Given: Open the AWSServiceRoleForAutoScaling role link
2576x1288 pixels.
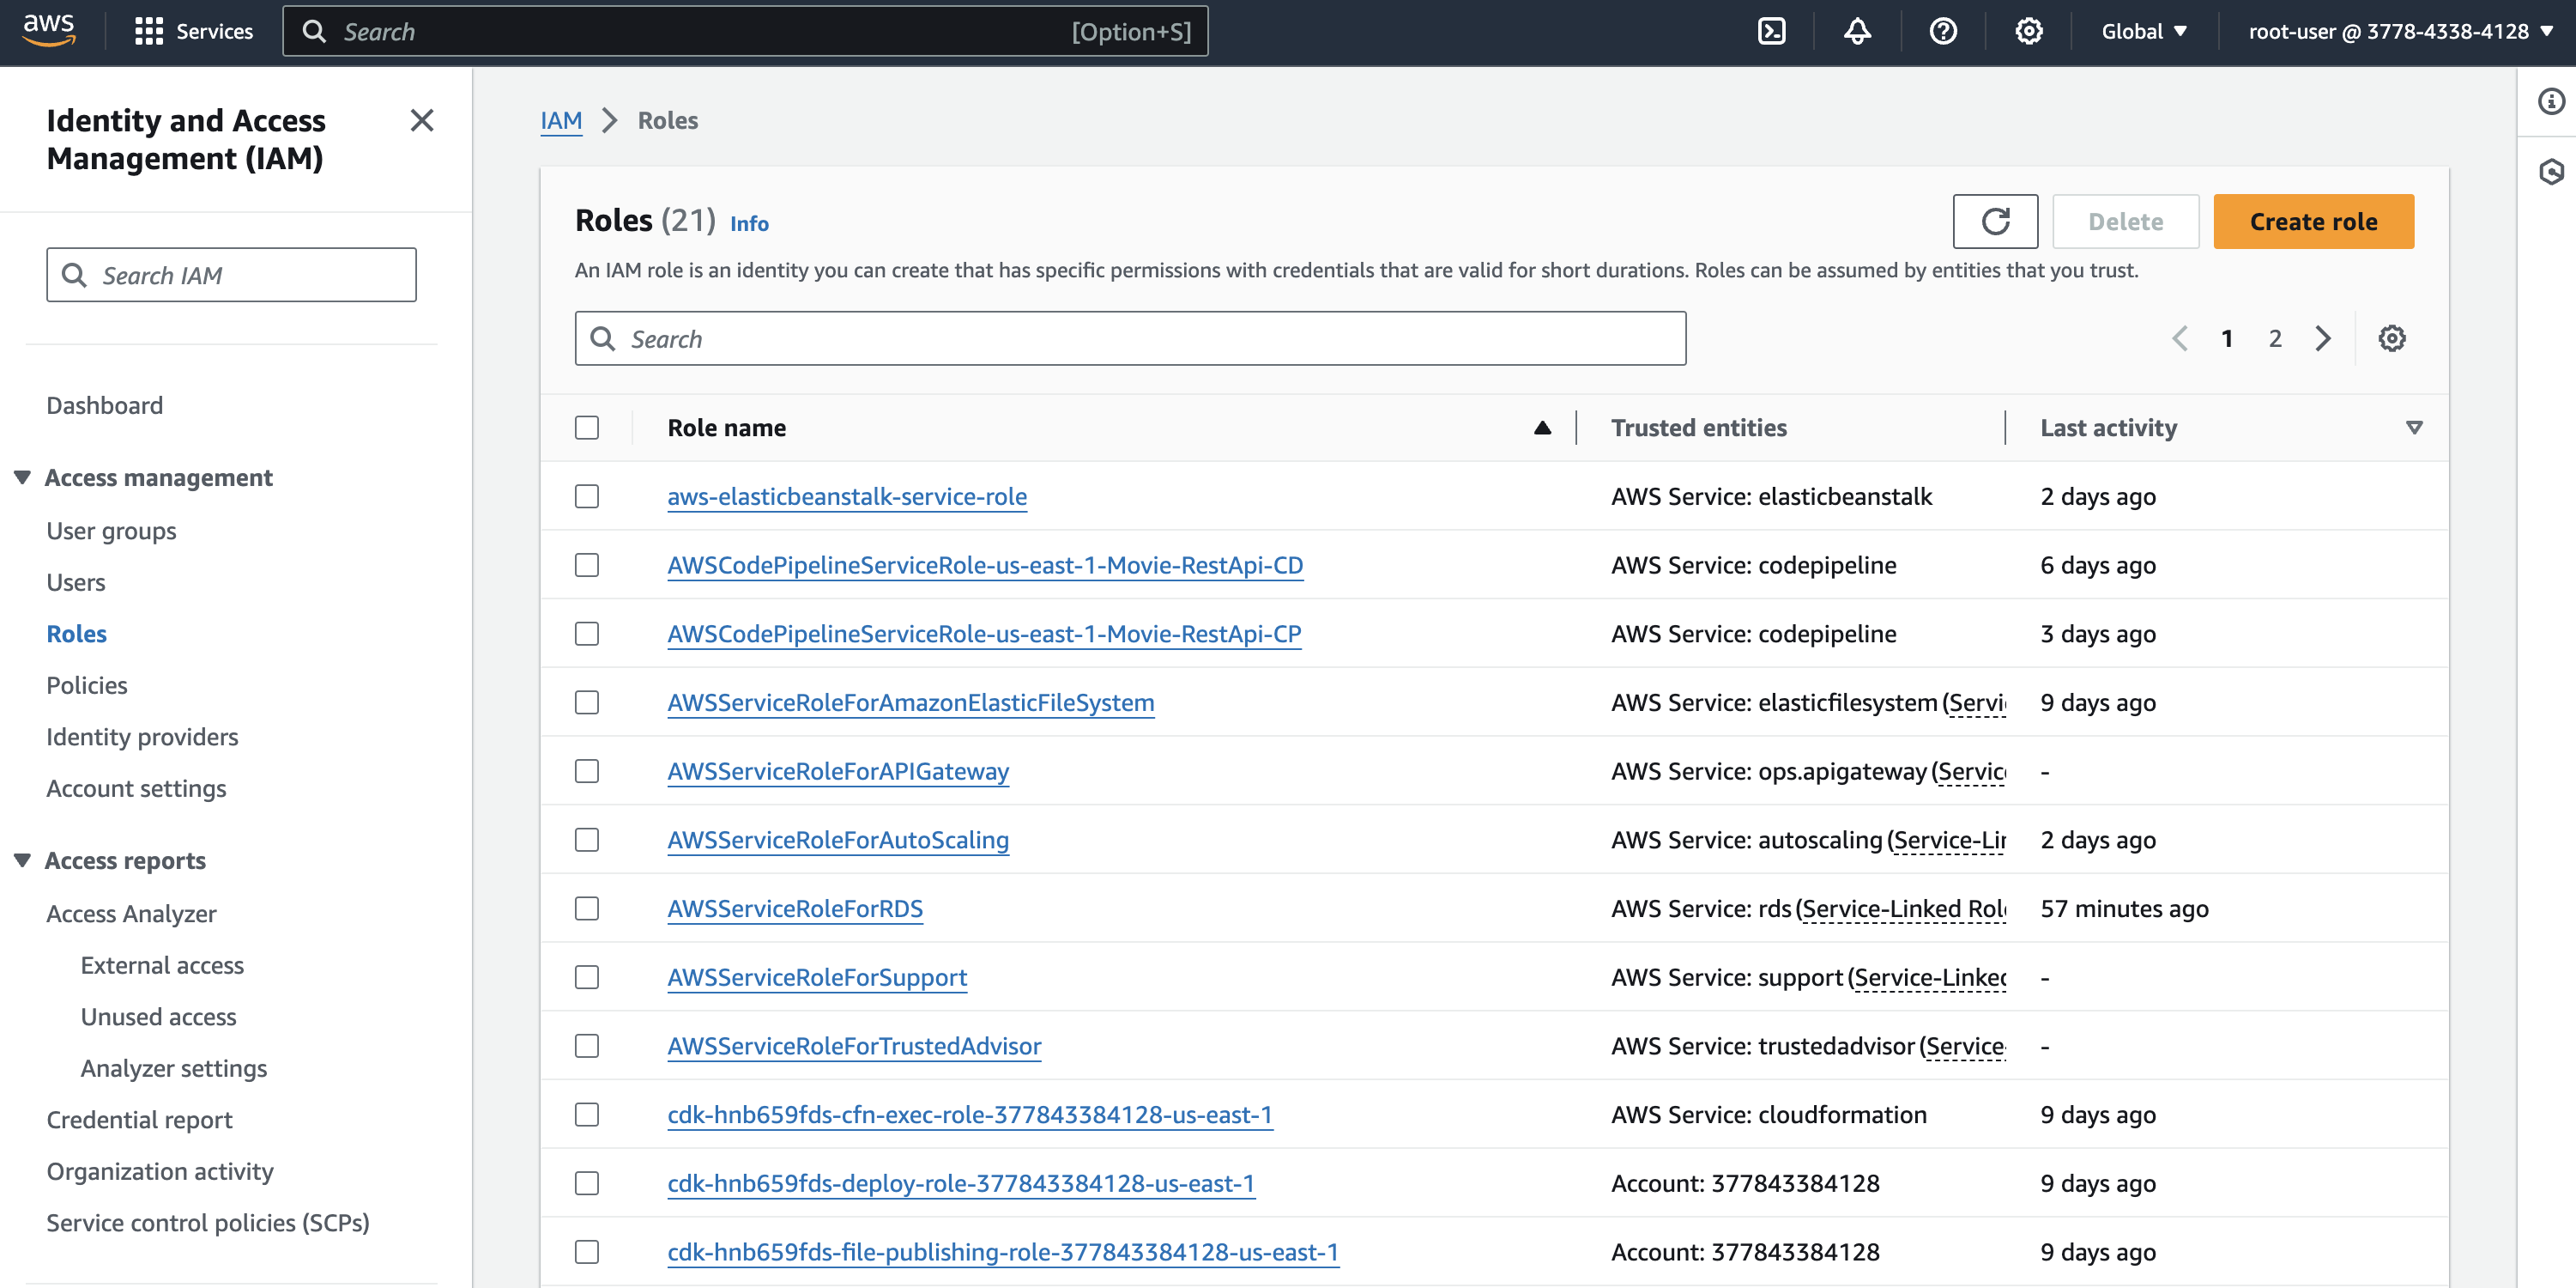Looking at the screenshot, I should pyautogui.click(x=837, y=840).
